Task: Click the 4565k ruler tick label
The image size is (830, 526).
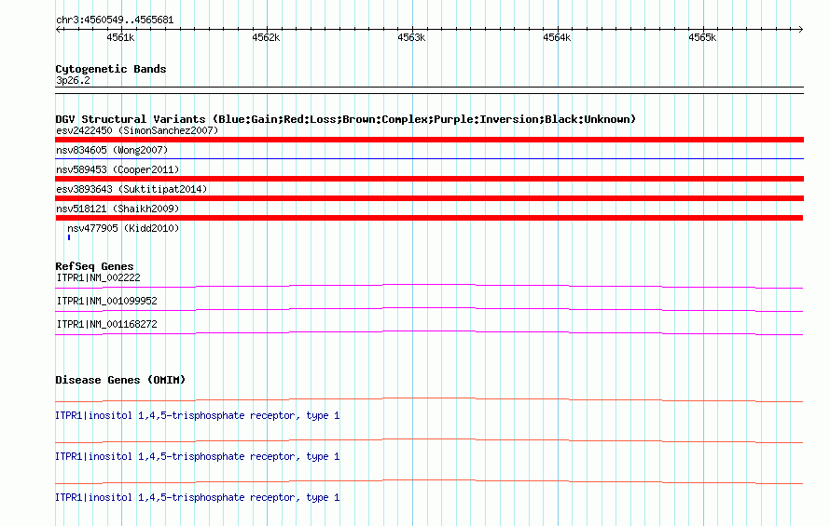Action: [x=702, y=37]
